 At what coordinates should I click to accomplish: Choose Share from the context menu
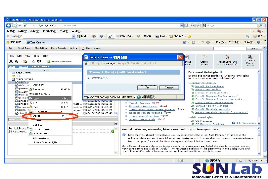(x=37, y=125)
